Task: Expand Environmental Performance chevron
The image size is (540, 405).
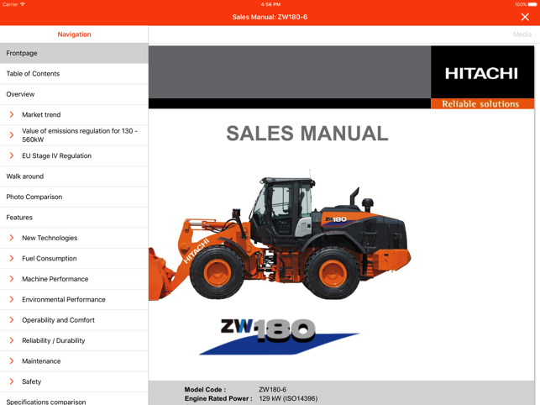Action: click(x=12, y=299)
